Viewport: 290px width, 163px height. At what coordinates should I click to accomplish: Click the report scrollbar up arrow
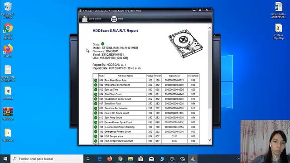[210, 28]
